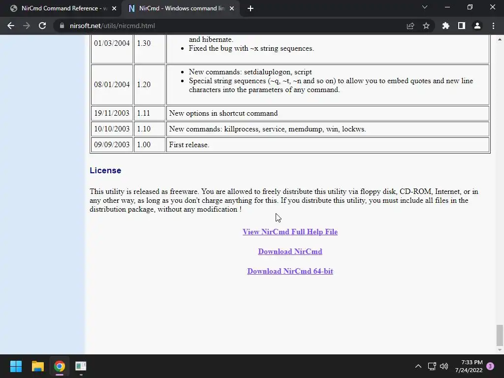This screenshot has height=378, width=504.
Task: Open the third taskbar app icon
Action: click(81, 366)
